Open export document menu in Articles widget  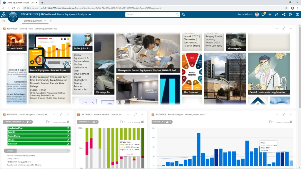(271, 122)
